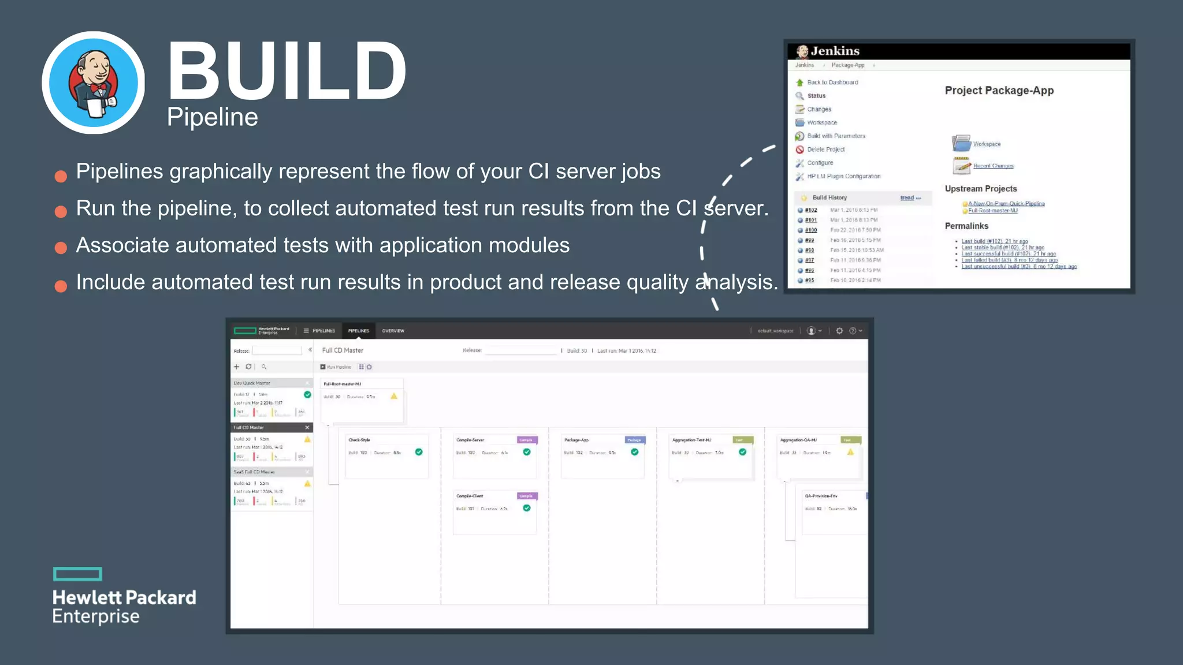Open Last build (#102) permalink
The height and width of the screenshot is (665, 1183).
[995, 241]
